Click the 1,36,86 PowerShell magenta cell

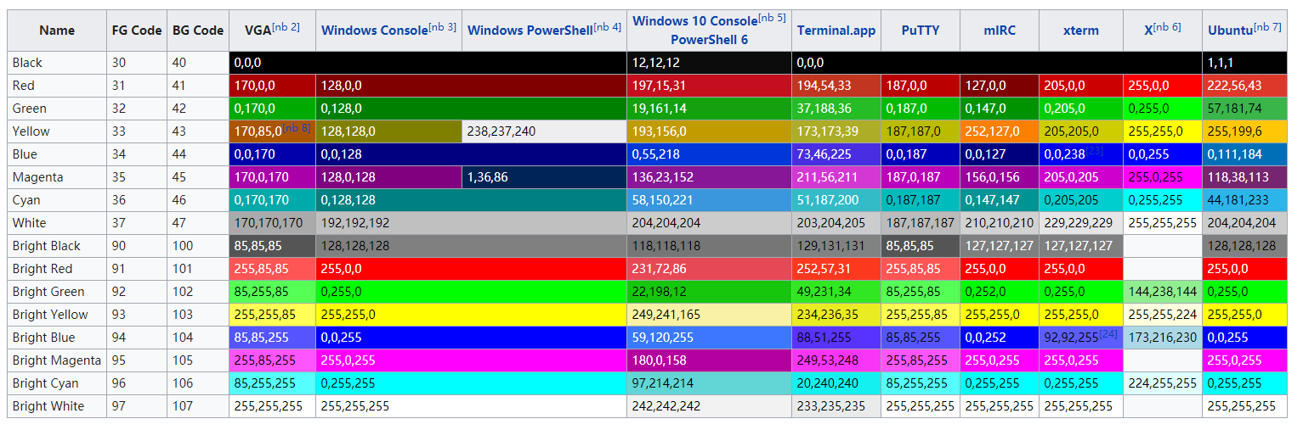coord(544,177)
